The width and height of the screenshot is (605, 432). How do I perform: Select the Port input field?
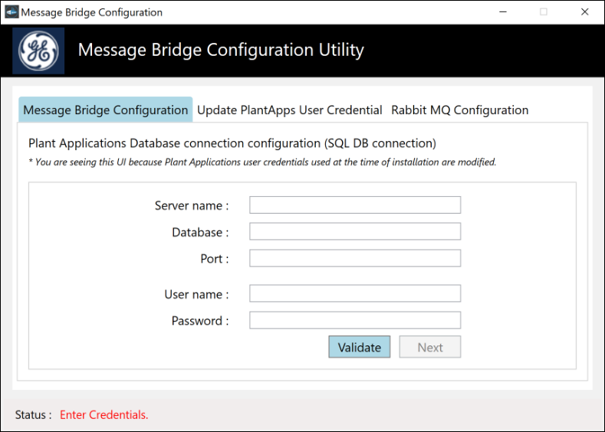pyautogui.click(x=355, y=258)
